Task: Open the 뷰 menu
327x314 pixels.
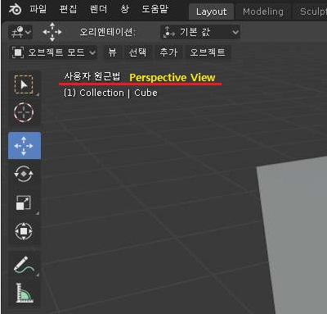Action: coord(112,52)
